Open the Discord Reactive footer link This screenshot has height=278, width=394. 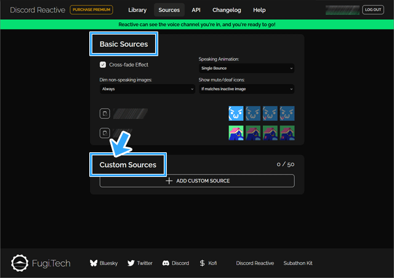[x=255, y=263]
